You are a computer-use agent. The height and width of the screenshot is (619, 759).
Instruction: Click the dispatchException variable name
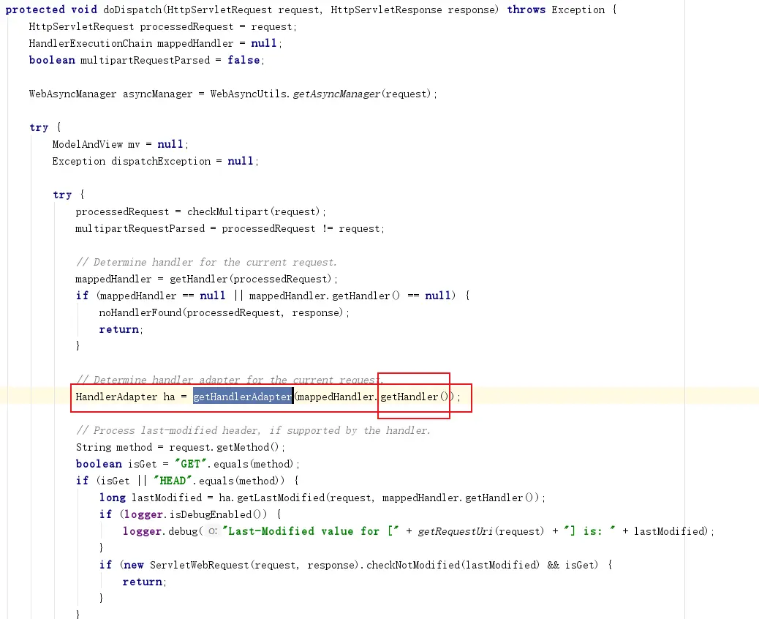coord(161,161)
